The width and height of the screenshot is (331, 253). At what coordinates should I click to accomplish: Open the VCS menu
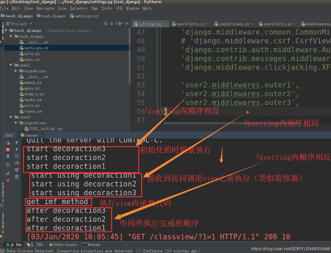(119, 8)
